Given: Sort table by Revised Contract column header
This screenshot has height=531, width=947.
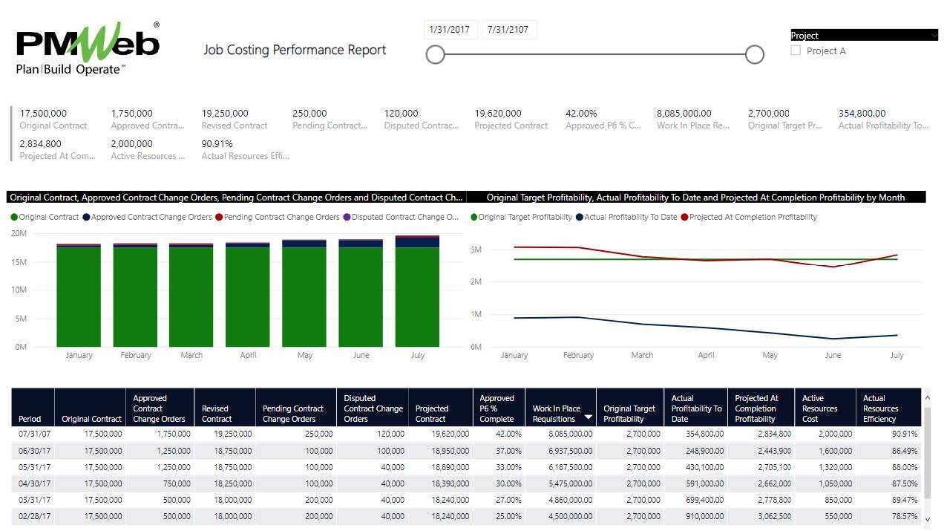Looking at the screenshot, I should [217, 414].
